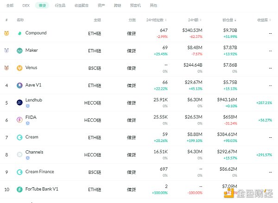Click the FilDA logo icon
This screenshot has width=278, height=203.
[x=19, y=120]
